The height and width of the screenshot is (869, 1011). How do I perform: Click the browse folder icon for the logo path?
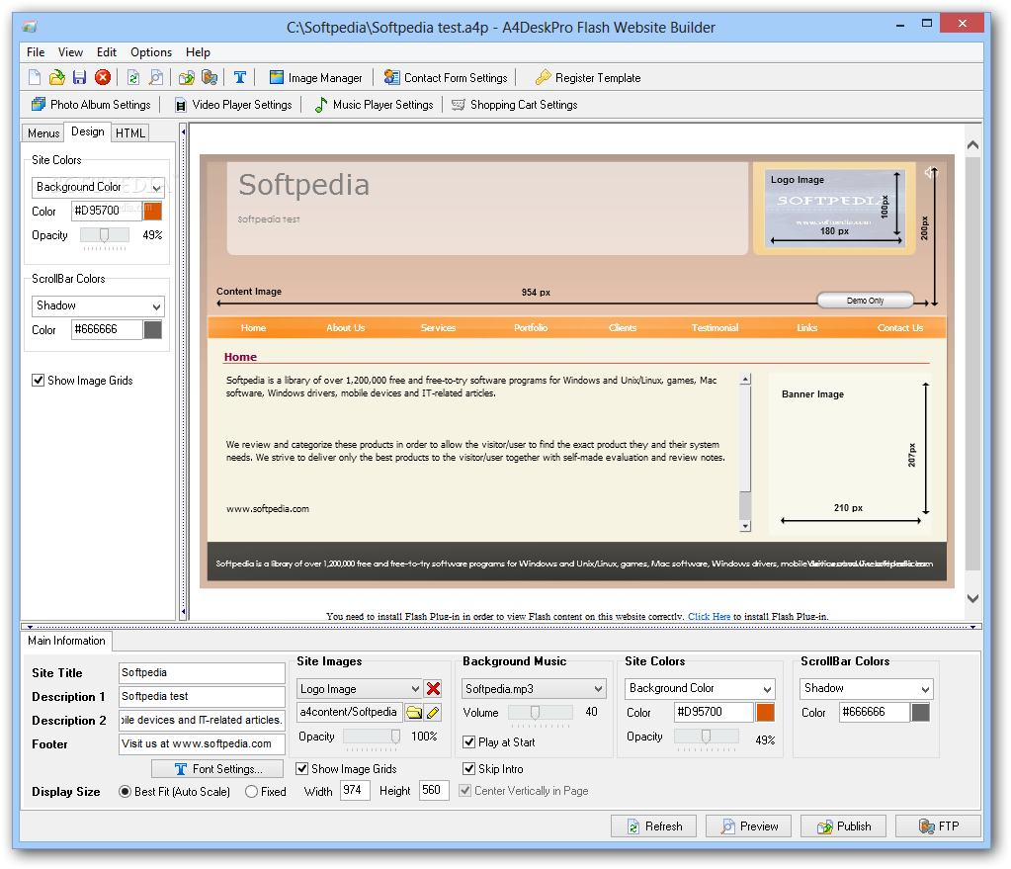[x=414, y=712]
